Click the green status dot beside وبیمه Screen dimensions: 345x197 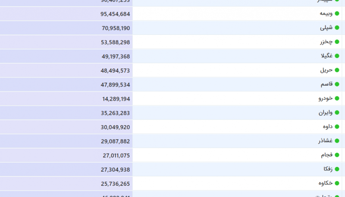(x=337, y=13)
